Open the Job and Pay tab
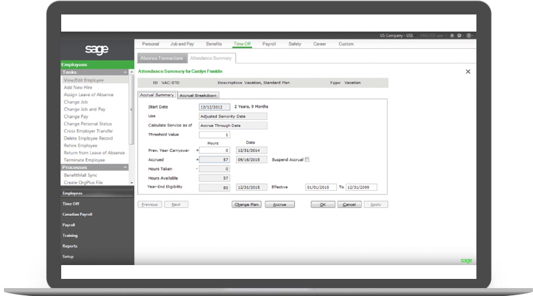 point(182,44)
